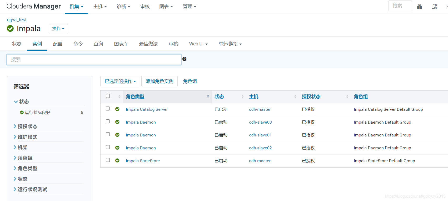The width and height of the screenshot is (448, 201).
Task: Open the 主机 dropdown menu
Action: (x=100, y=7)
